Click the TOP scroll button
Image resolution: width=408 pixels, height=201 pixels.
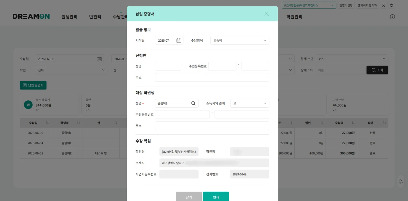tap(401, 181)
